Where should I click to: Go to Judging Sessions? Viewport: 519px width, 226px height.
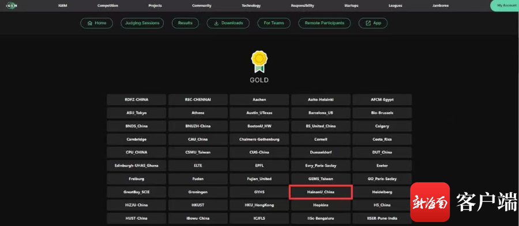point(142,23)
